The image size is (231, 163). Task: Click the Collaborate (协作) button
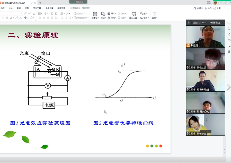pyautogui.click(x=208, y=8)
